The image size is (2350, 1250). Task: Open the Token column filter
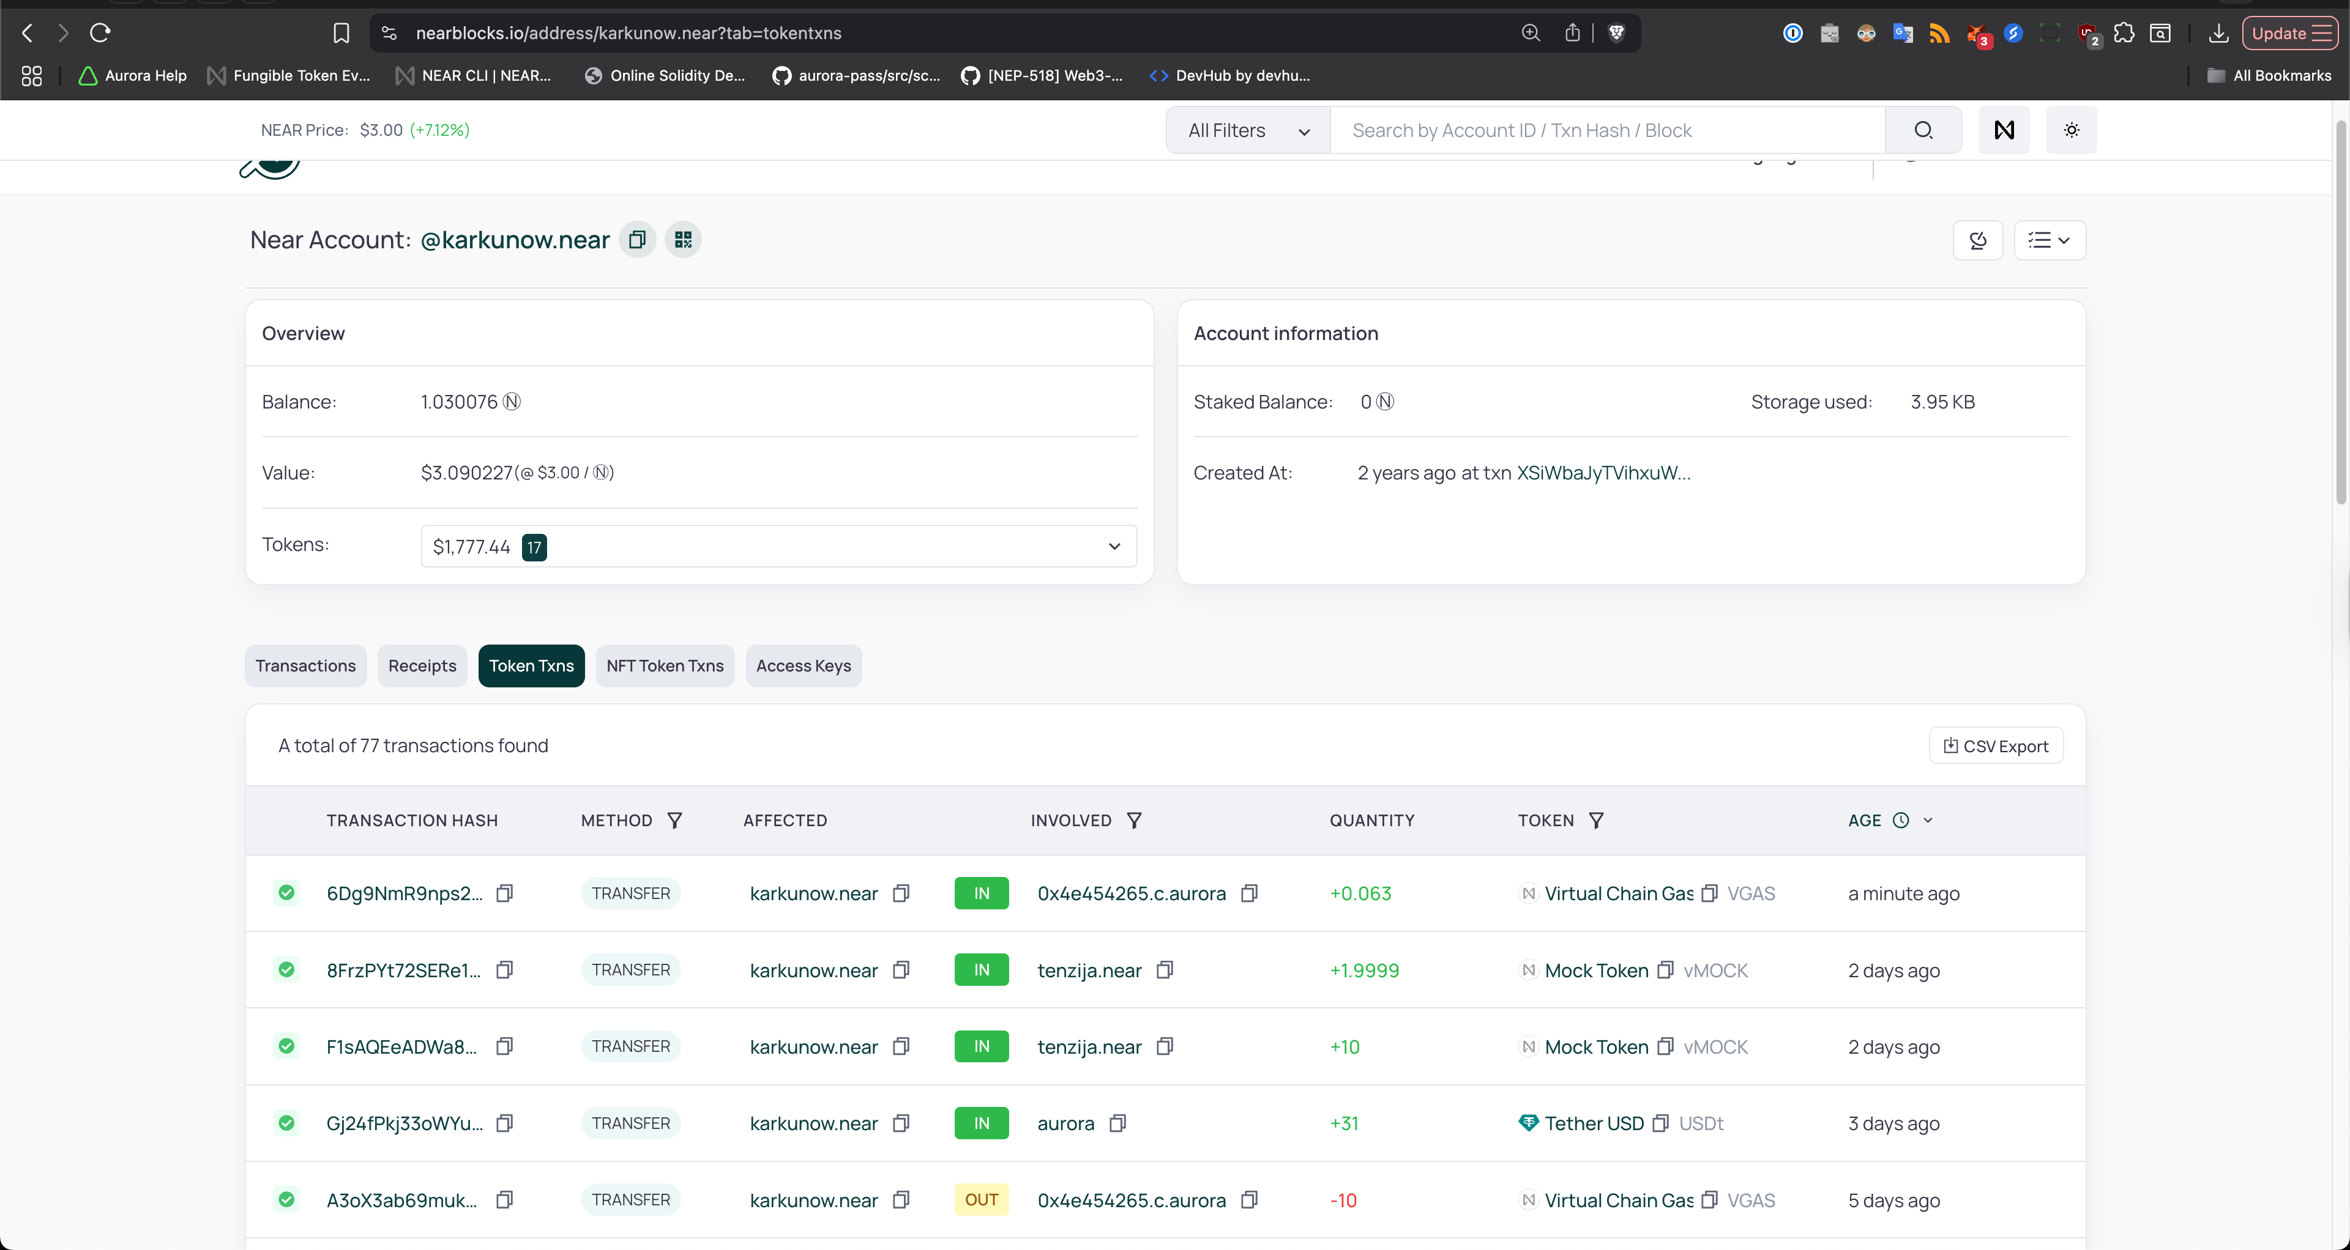(x=1597, y=819)
